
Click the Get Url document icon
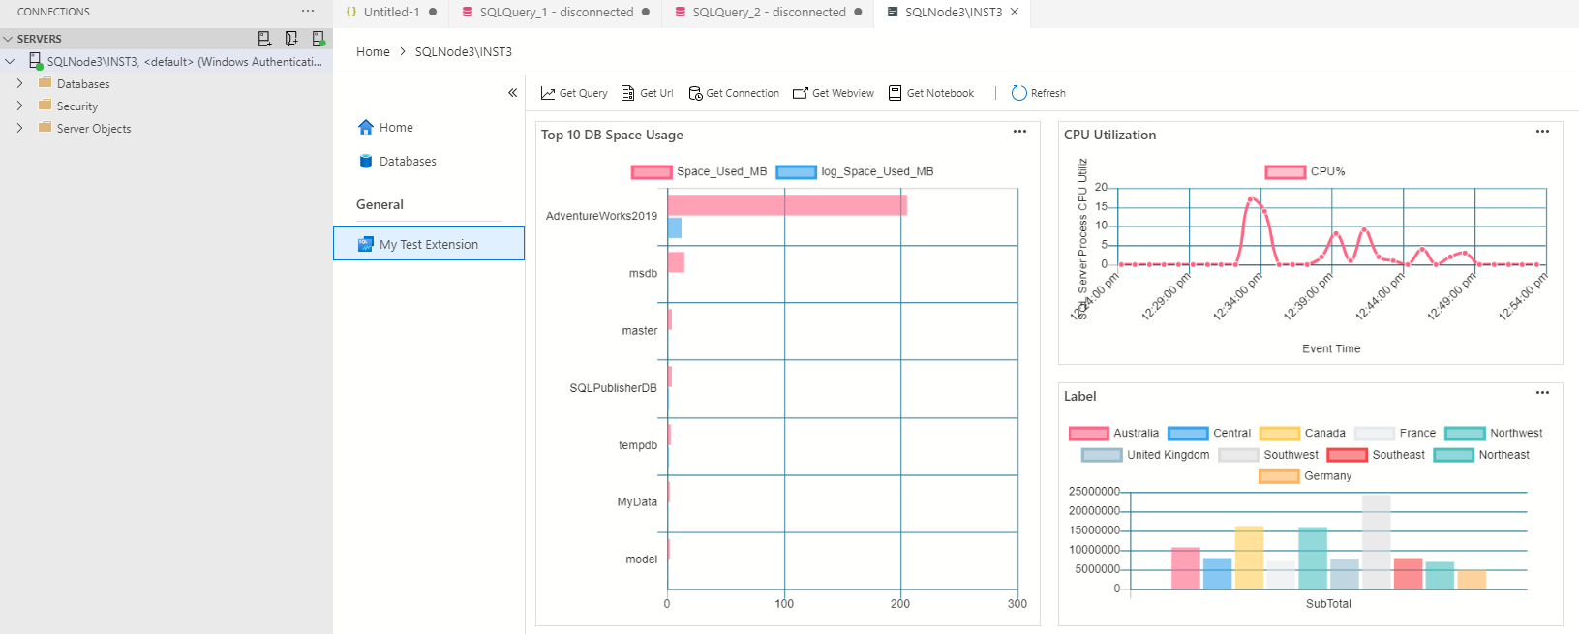click(627, 93)
